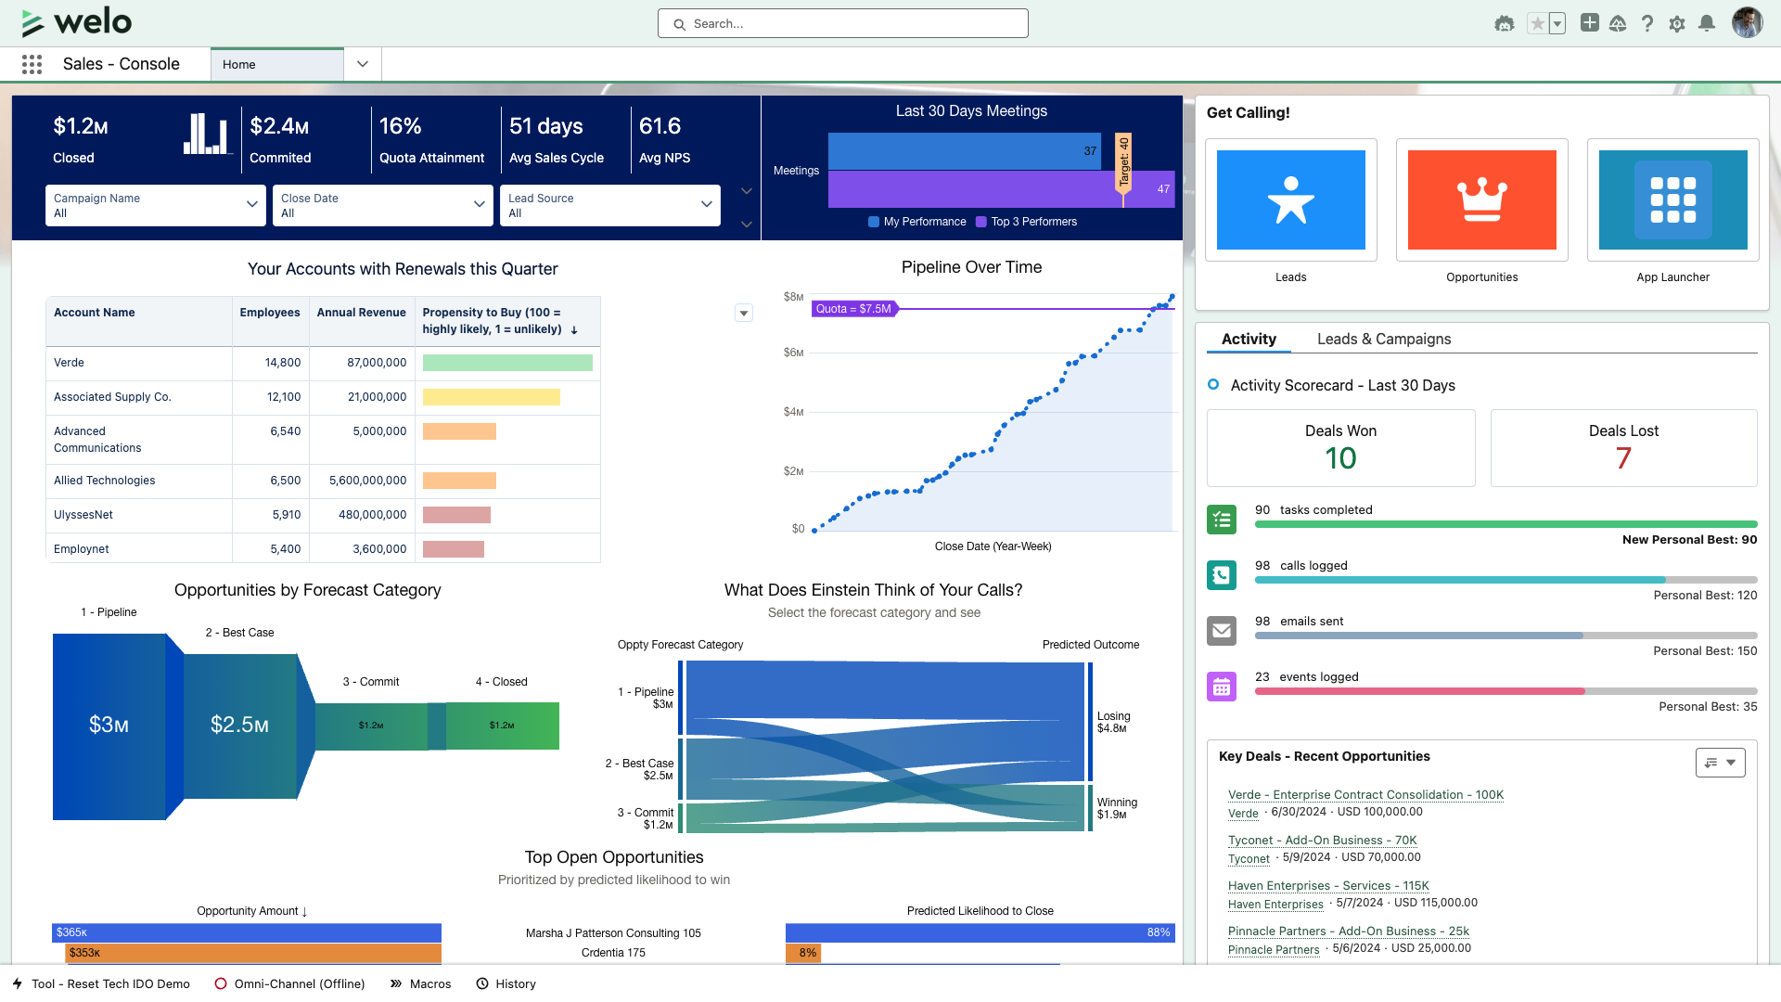
Task: Open the Leads tile icon
Action: pyautogui.click(x=1290, y=200)
